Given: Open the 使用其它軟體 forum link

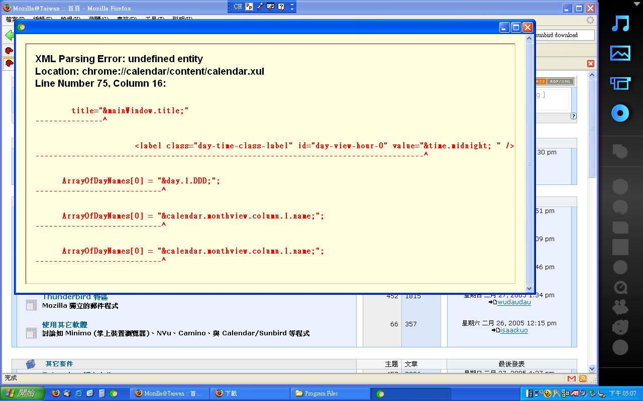Looking at the screenshot, I should tap(65, 325).
